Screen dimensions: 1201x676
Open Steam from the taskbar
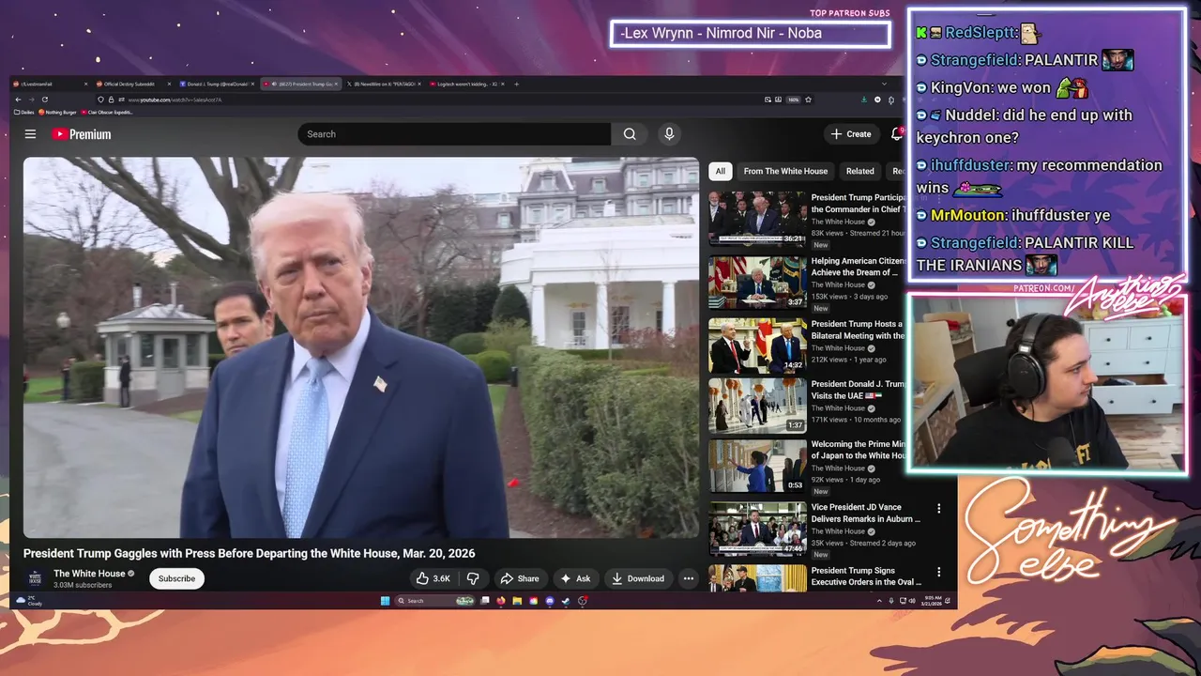click(566, 601)
